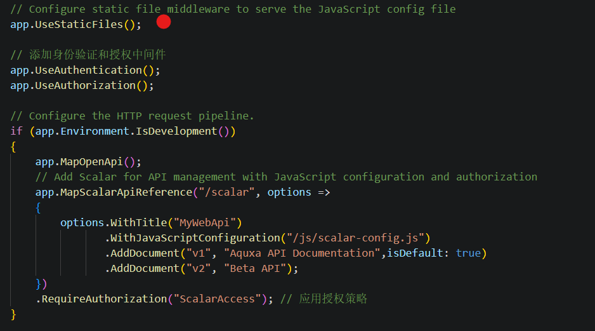595x331 pixels.
Task: Click the RequireAuthorization method name
Action: [105, 299]
